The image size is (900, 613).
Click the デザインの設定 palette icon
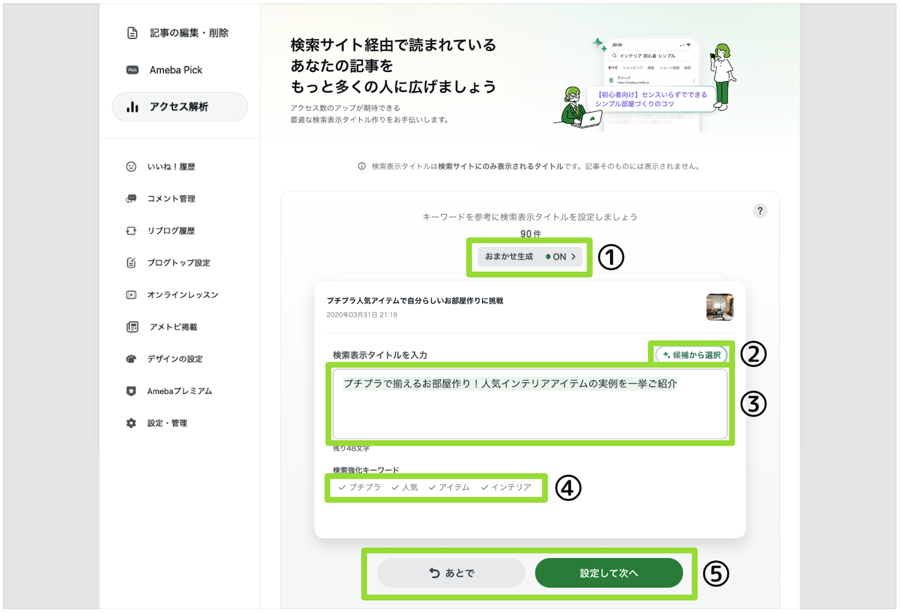131,359
